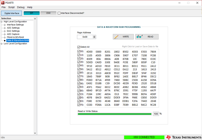
Task: Click the READ button label
Action: (150, 37)
